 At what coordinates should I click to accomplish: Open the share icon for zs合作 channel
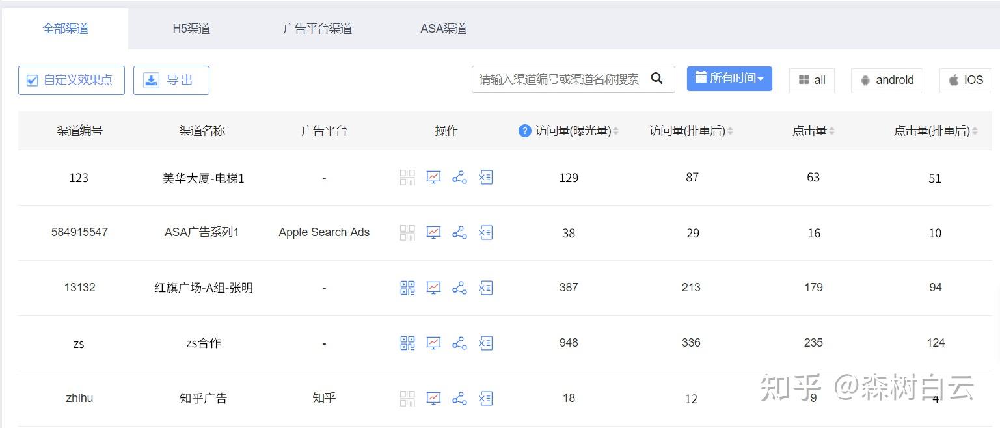[x=459, y=343]
